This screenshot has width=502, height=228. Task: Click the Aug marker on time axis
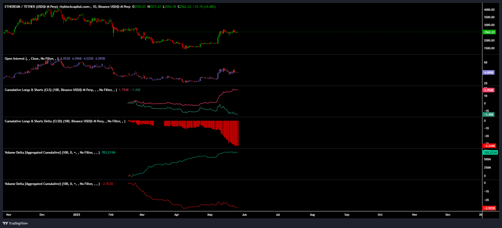[x=312, y=214]
